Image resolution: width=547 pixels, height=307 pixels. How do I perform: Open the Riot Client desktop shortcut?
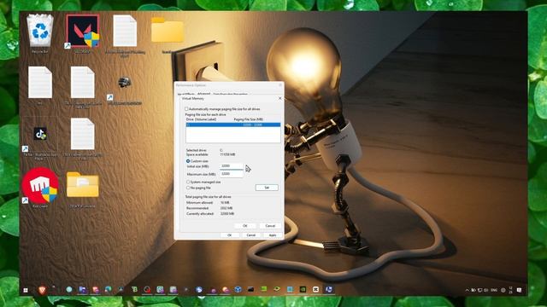click(40, 188)
